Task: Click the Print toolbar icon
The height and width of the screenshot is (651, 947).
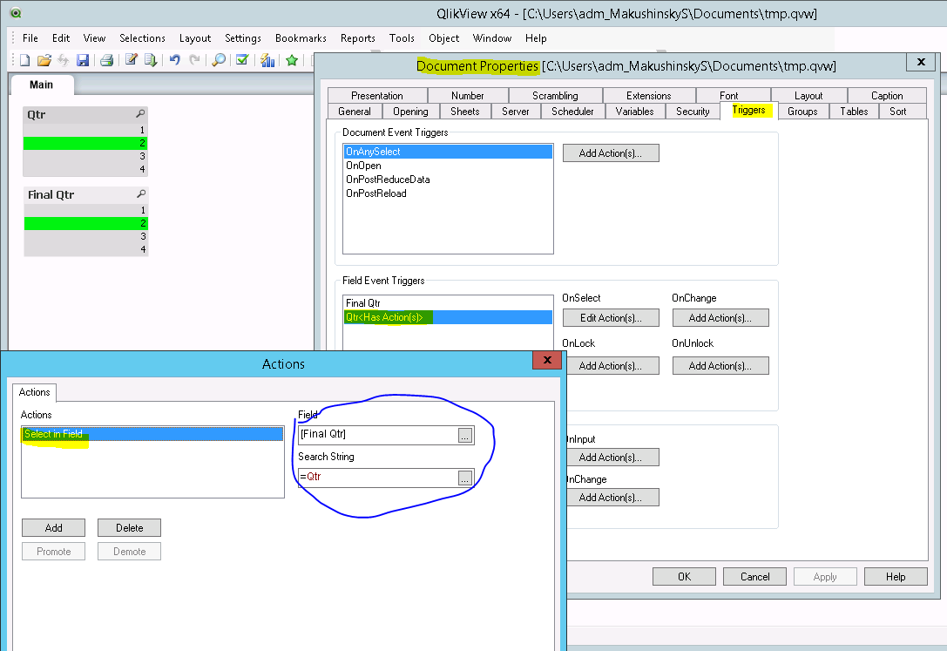Action: 106,60
